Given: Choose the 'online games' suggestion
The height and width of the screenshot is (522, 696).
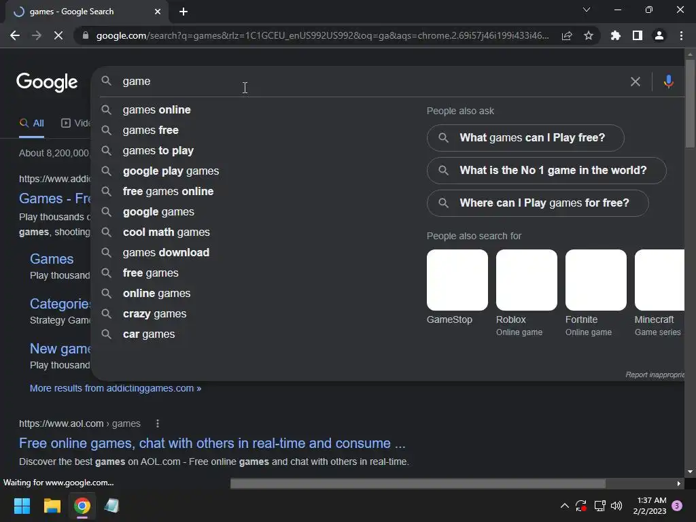Looking at the screenshot, I should (157, 294).
